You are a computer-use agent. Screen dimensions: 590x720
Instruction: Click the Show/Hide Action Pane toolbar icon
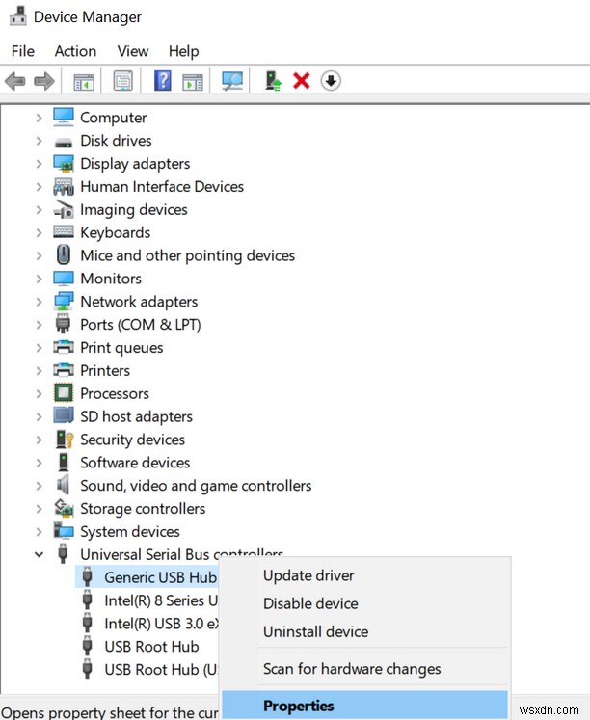(x=193, y=81)
